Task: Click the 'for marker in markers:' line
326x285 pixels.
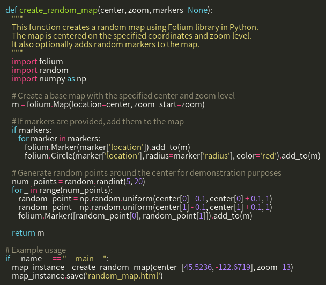Action: 60,139
